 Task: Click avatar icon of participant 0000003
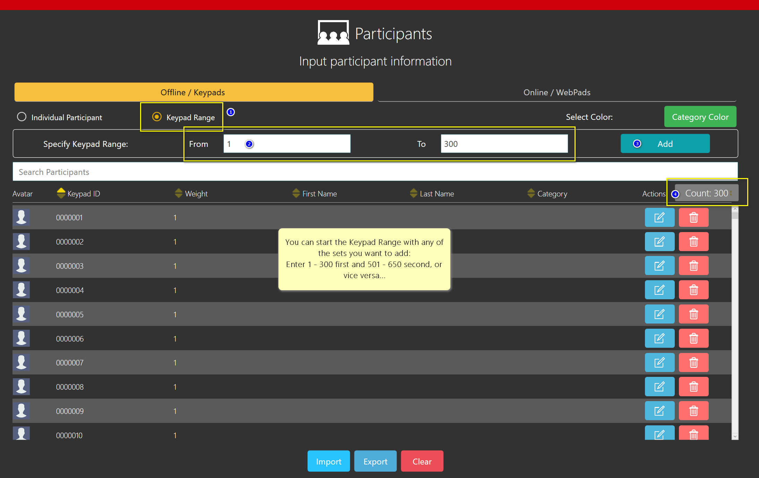21,266
